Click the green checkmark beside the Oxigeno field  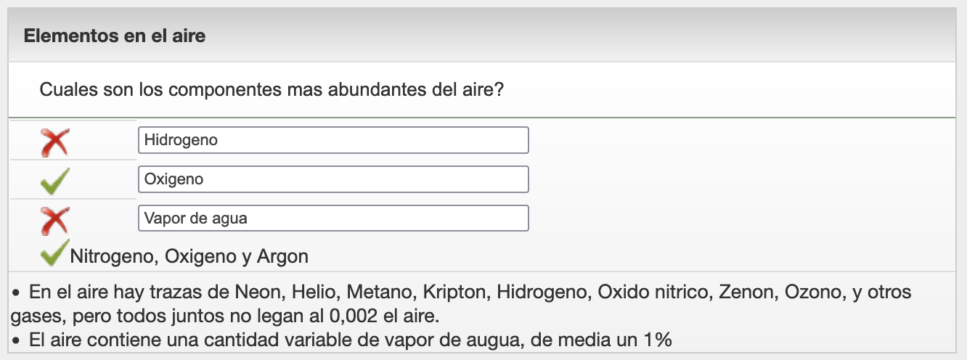[x=54, y=180]
